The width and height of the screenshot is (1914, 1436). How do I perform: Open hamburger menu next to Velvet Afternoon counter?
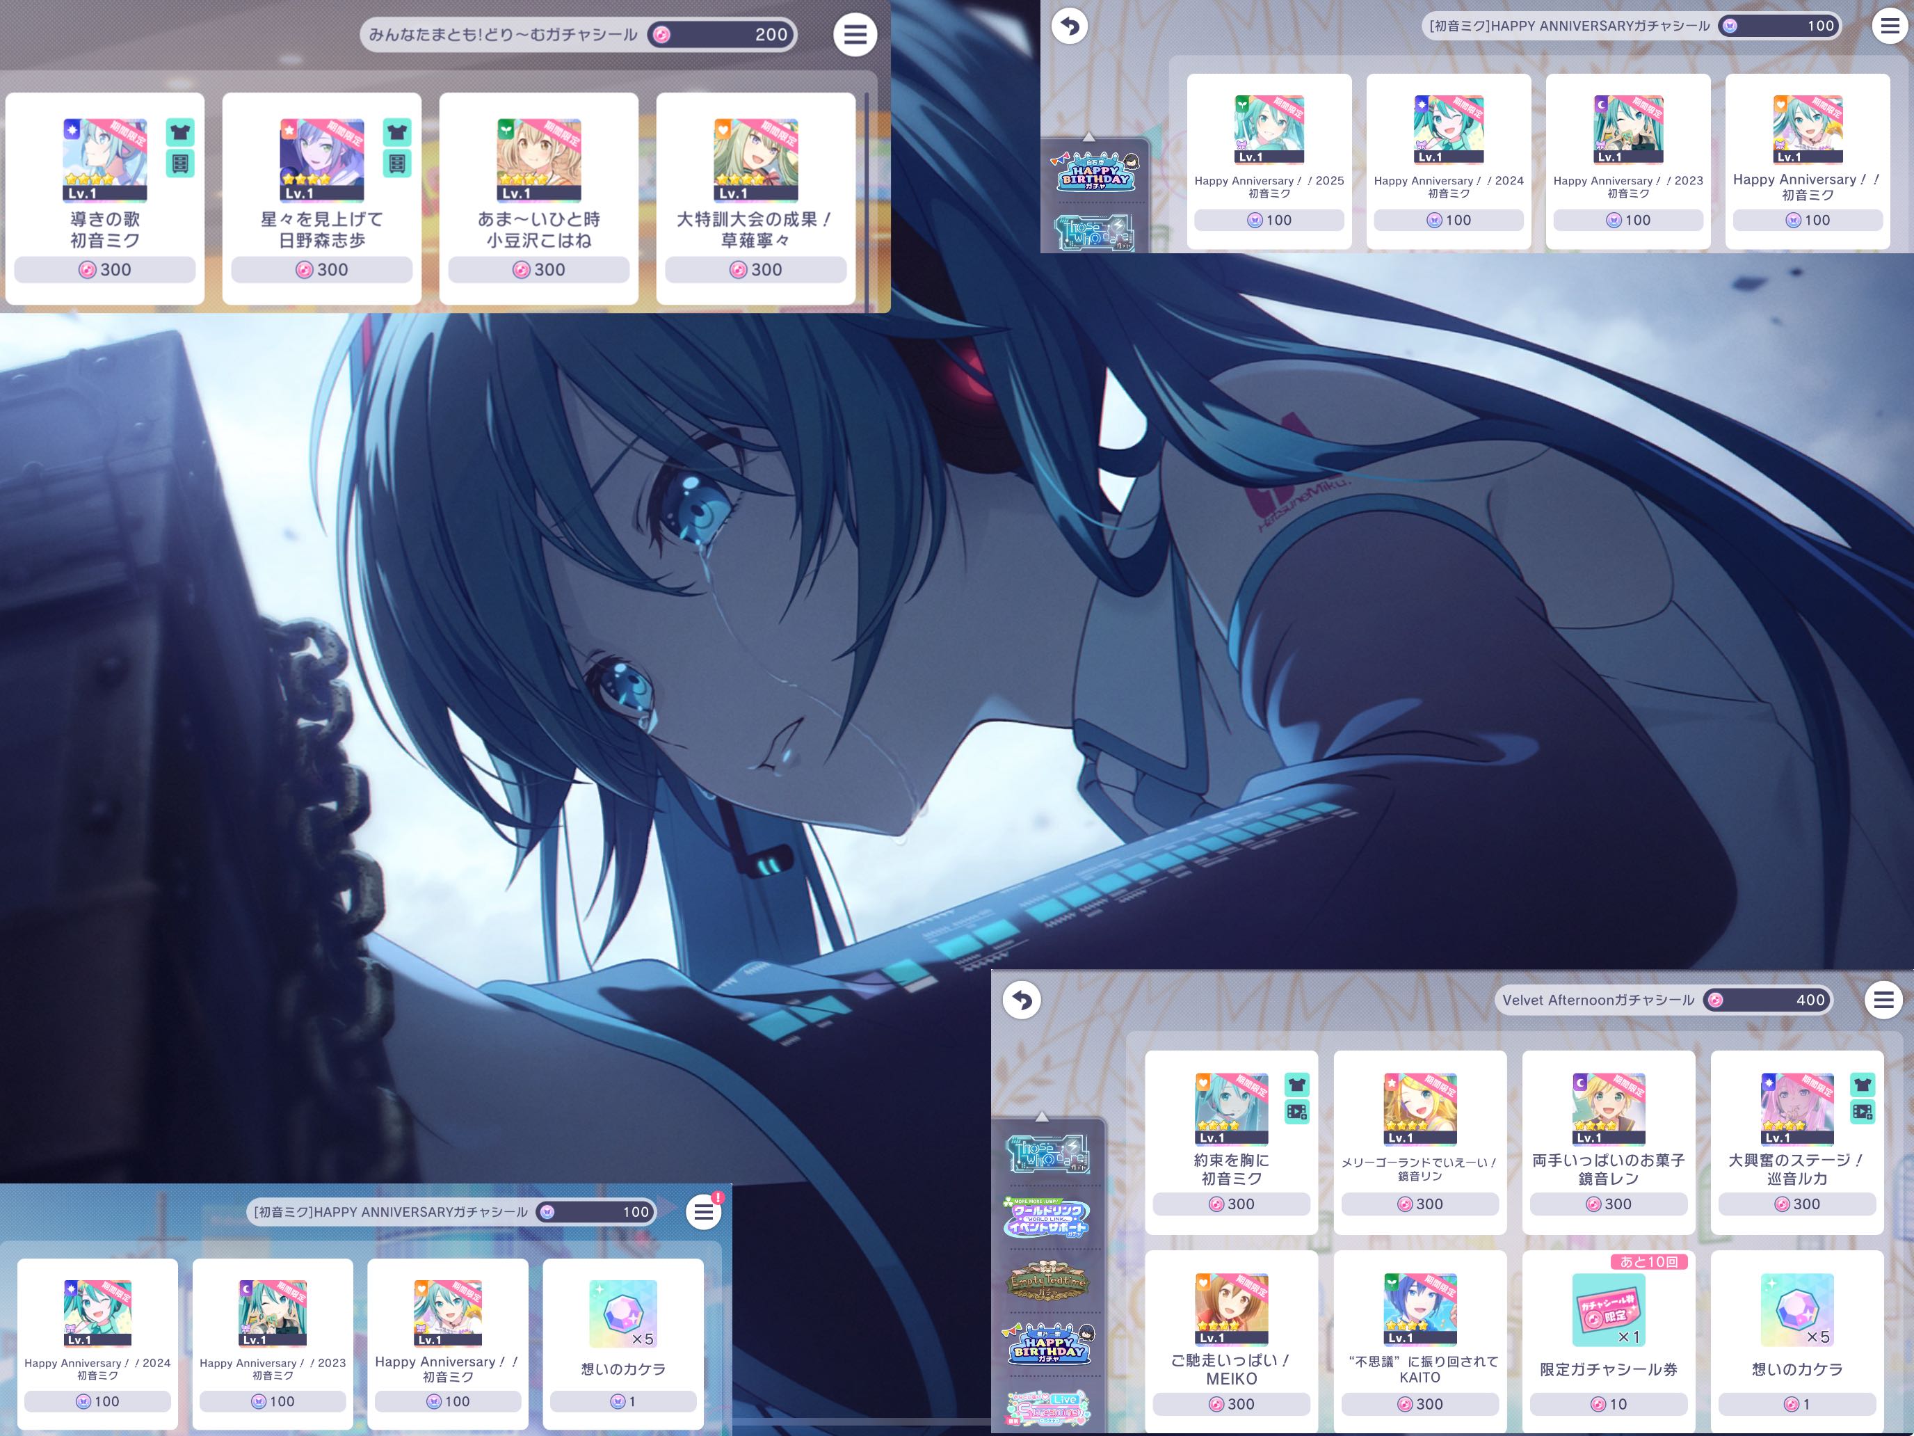click(1883, 1000)
